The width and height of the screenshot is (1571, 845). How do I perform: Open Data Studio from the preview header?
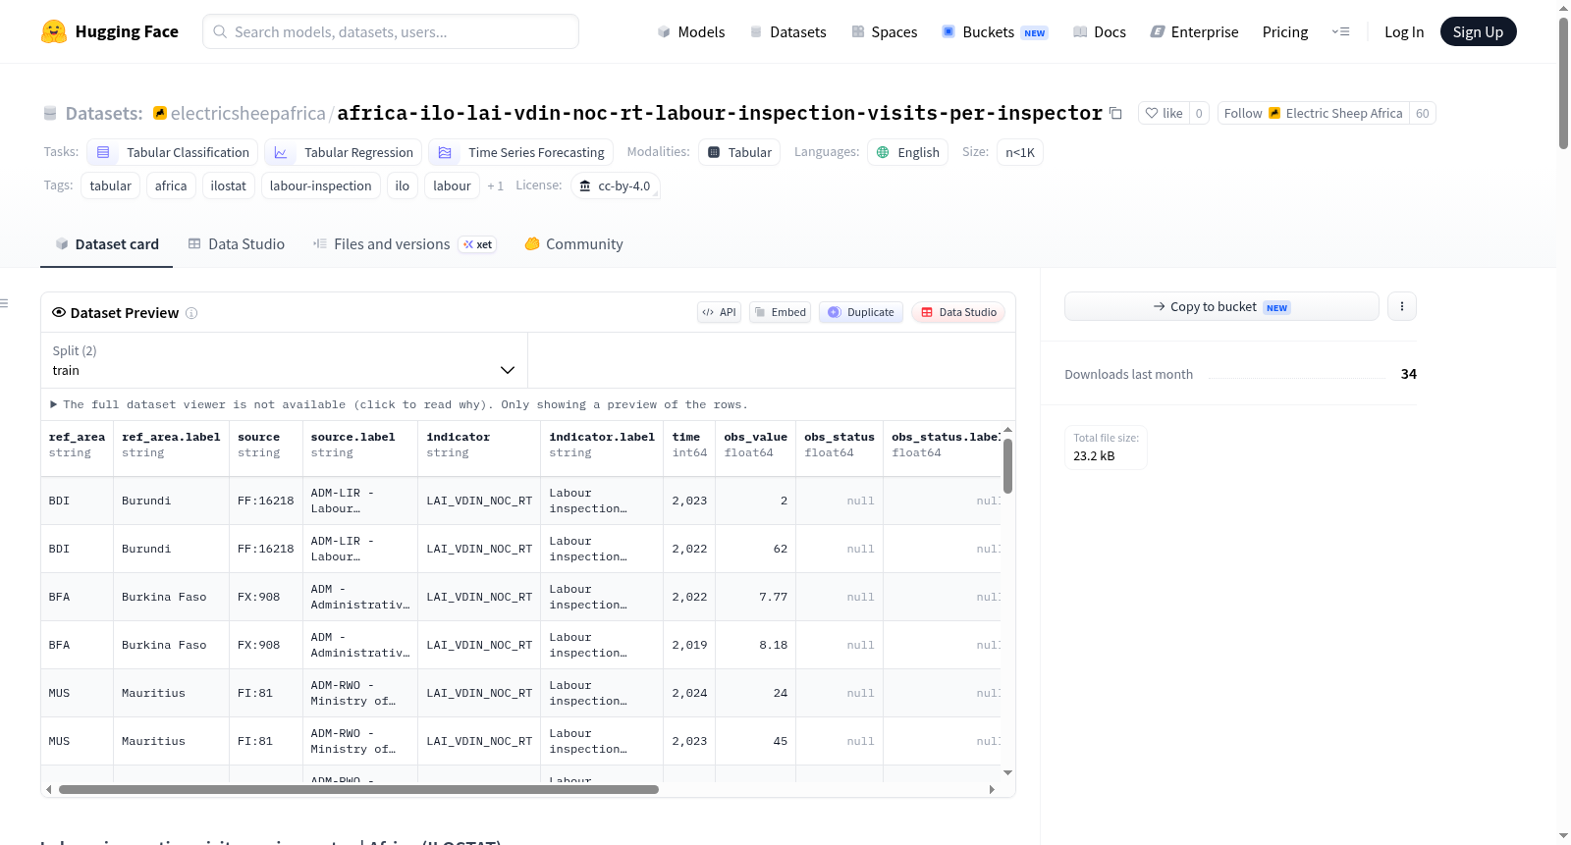pos(958,312)
